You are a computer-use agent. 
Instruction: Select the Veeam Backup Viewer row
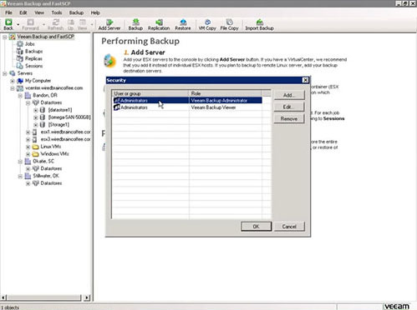point(187,107)
